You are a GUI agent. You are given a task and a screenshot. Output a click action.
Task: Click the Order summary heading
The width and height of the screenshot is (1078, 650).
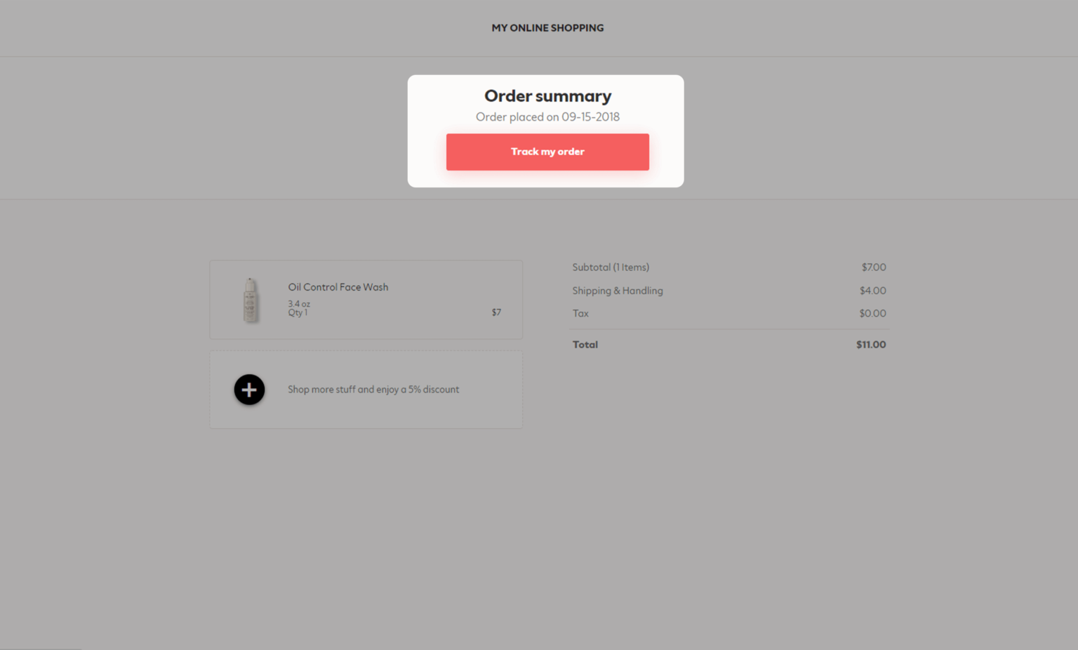(x=547, y=96)
